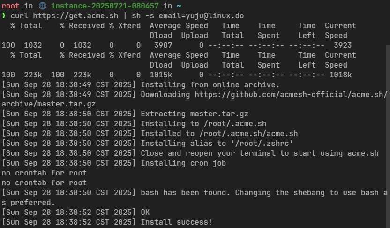Click the terminal's vertical scrollbar
The image size is (390, 228).
click(388, 136)
